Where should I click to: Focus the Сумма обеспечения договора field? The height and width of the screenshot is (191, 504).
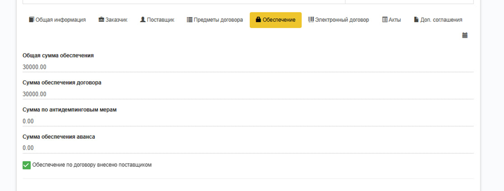(248, 94)
